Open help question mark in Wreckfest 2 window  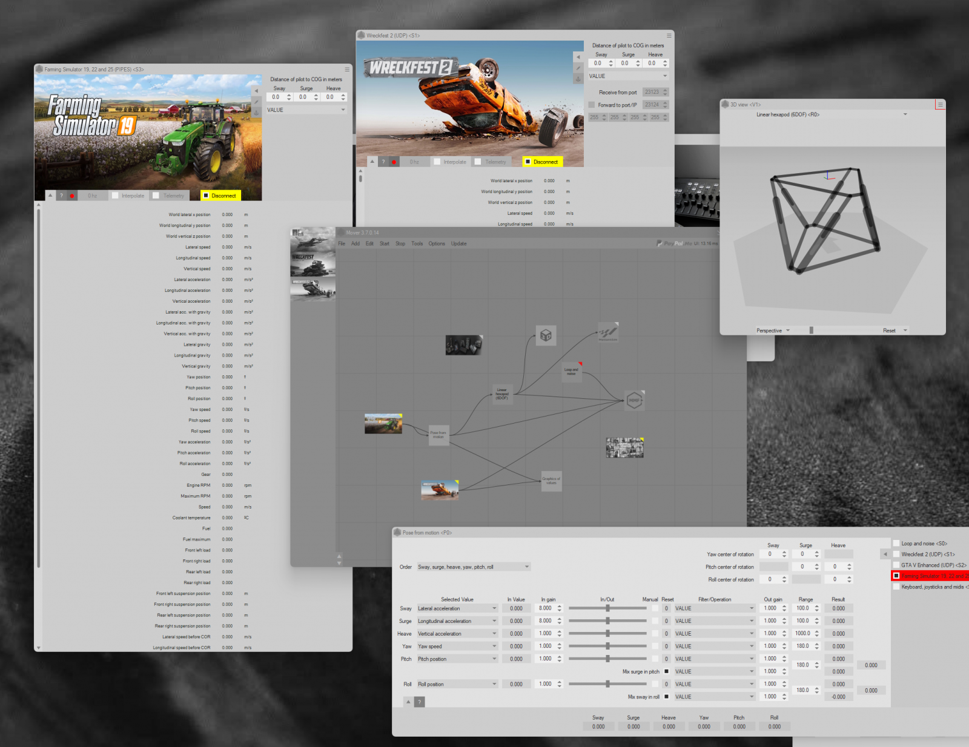tap(383, 162)
